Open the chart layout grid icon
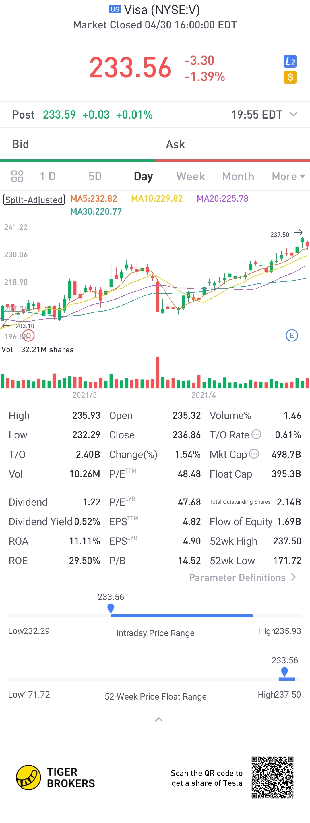310x823 pixels. (x=17, y=176)
